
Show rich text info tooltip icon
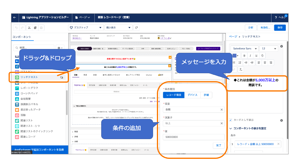tap(282, 46)
